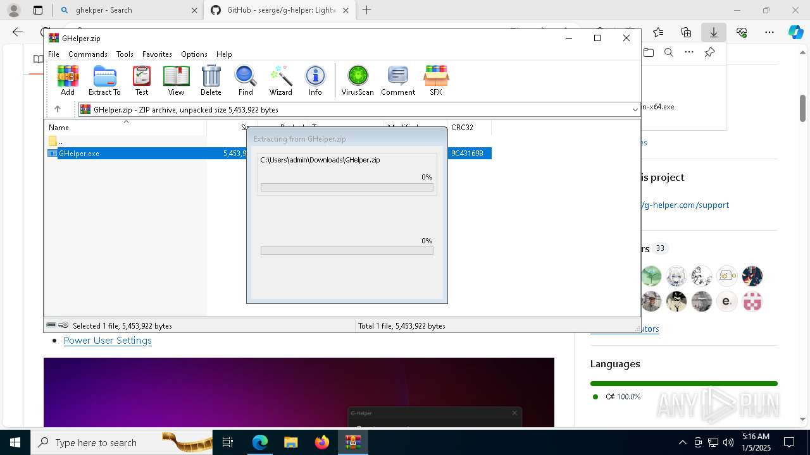Image resolution: width=810 pixels, height=455 pixels.
Task: Click the Test archive icon
Action: pyautogui.click(x=142, y=80)
